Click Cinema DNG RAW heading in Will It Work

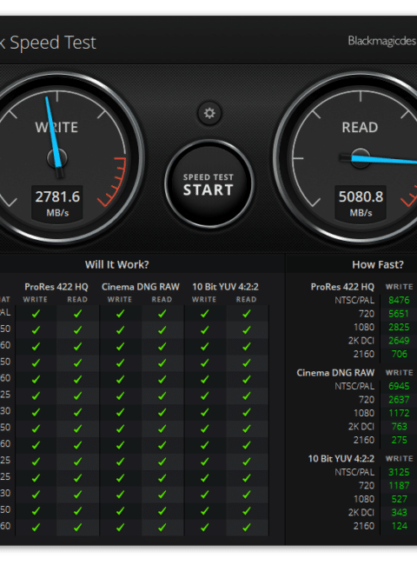141,287
